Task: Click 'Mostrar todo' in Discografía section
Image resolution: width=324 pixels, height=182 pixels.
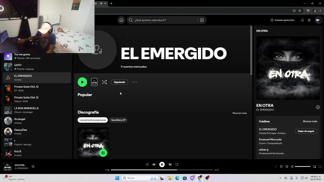Action: 239,113
